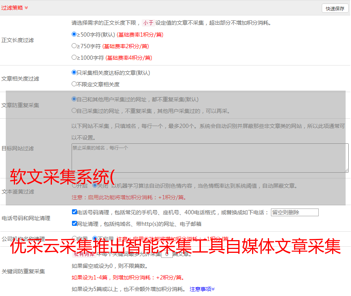Select 只采集相关度达标的文章 option
Screen dimensions: 351x296
pyautogui.click(x=74, y=72)
